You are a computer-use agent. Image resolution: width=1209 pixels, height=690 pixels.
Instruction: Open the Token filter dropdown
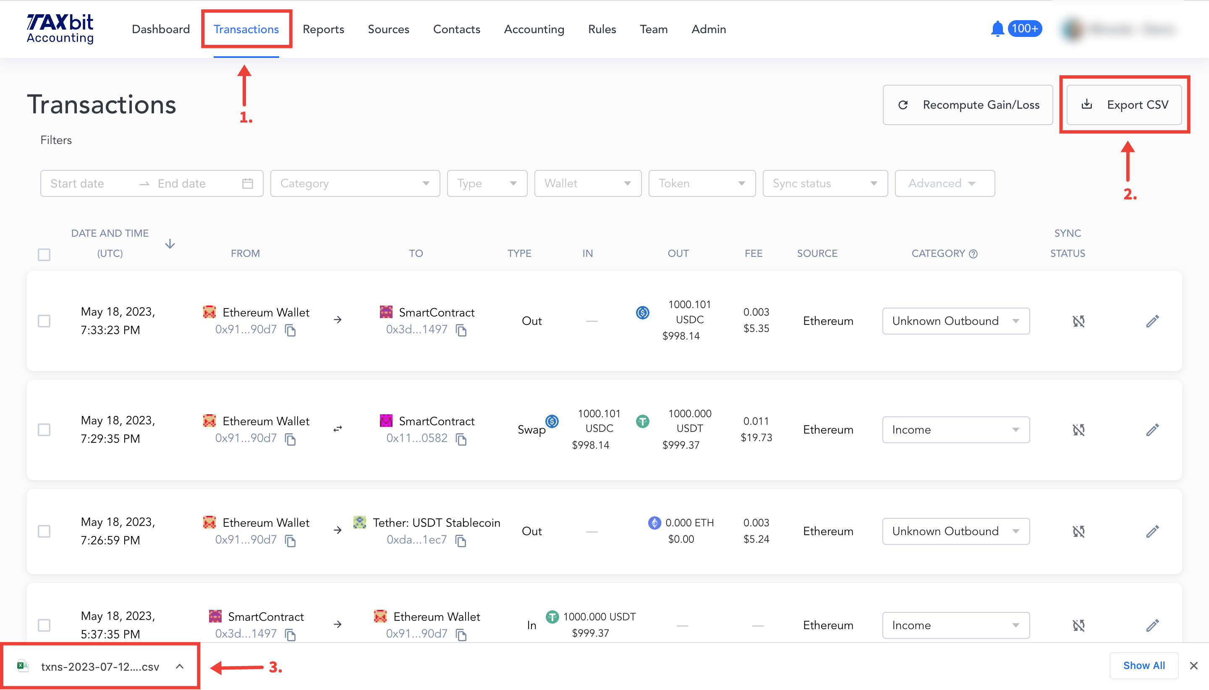coord(702,183)
